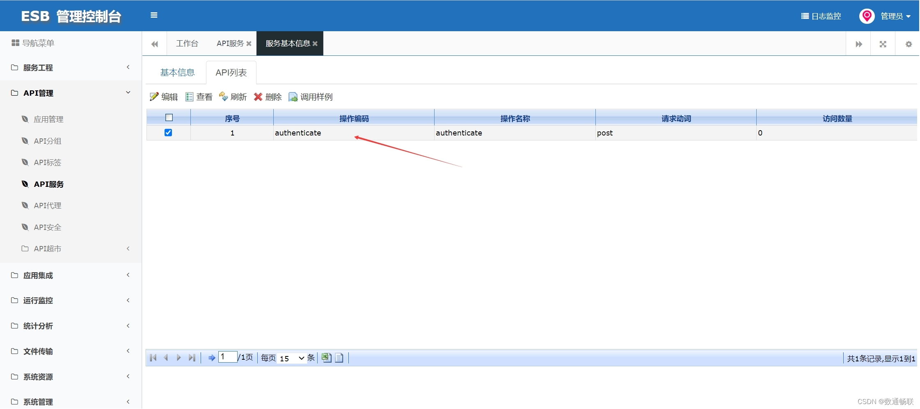Click the 查看 view list icon

tap(189, 97)
